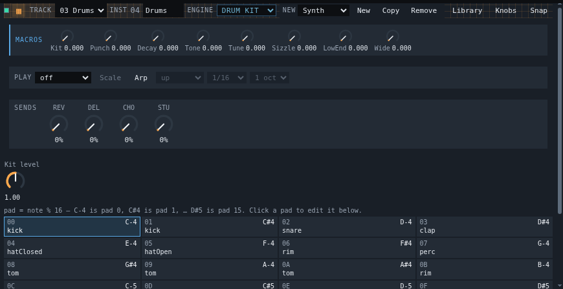Open the arp range dropdown showing 1 oct
563x289 pixels.
tap(270, 78)
